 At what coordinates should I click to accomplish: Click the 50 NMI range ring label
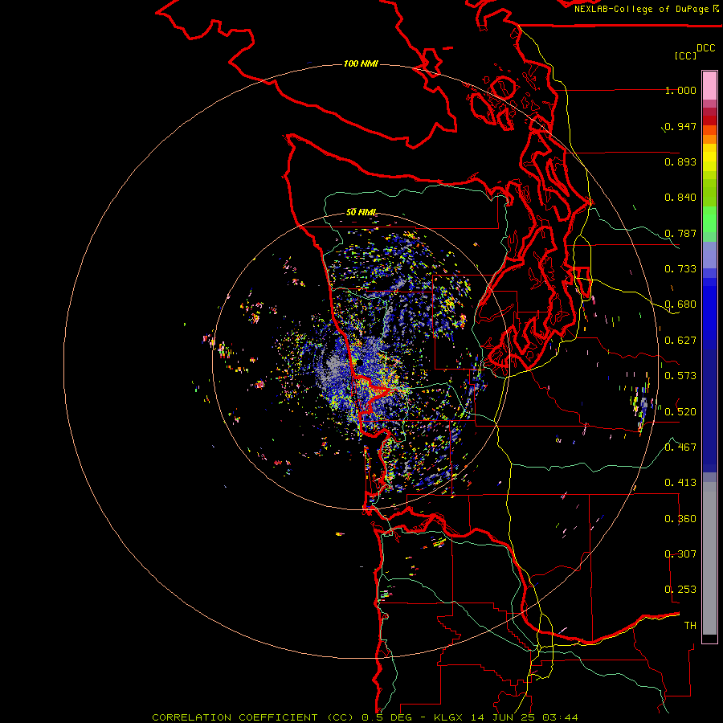(361, 212)
